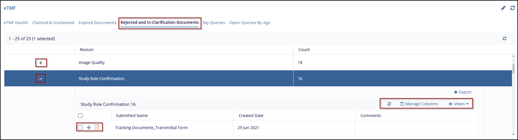
Task: Check the Tracking Documents_Transmittal Form row checkbox
Action: pos(80,127)
